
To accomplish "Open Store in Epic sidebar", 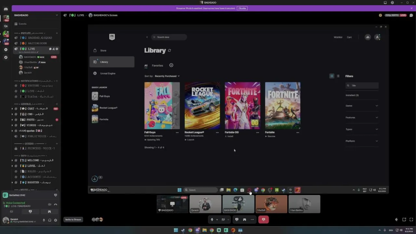I will (x=112, y=50).
